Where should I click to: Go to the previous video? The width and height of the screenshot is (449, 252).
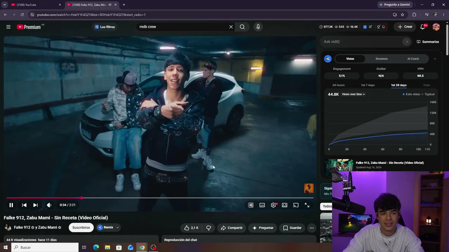[24, 205]
